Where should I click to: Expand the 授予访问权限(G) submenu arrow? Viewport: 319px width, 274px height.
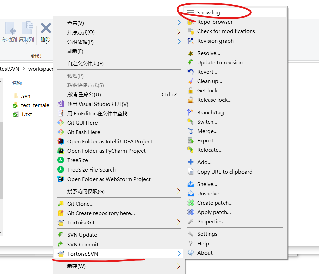click(179, 191)
